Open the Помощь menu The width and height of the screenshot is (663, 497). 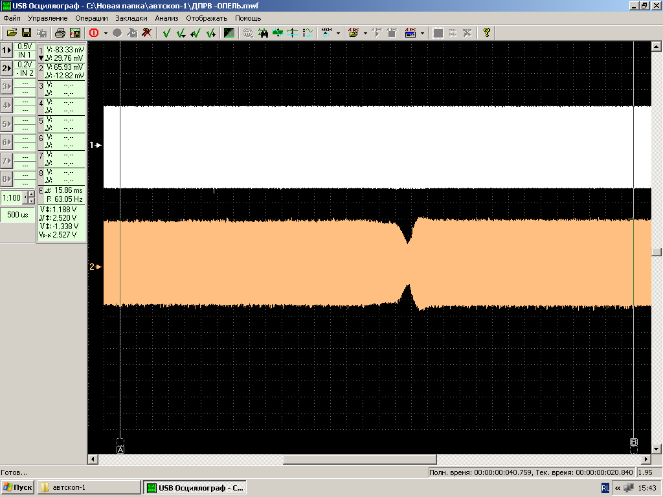[248, 18]
